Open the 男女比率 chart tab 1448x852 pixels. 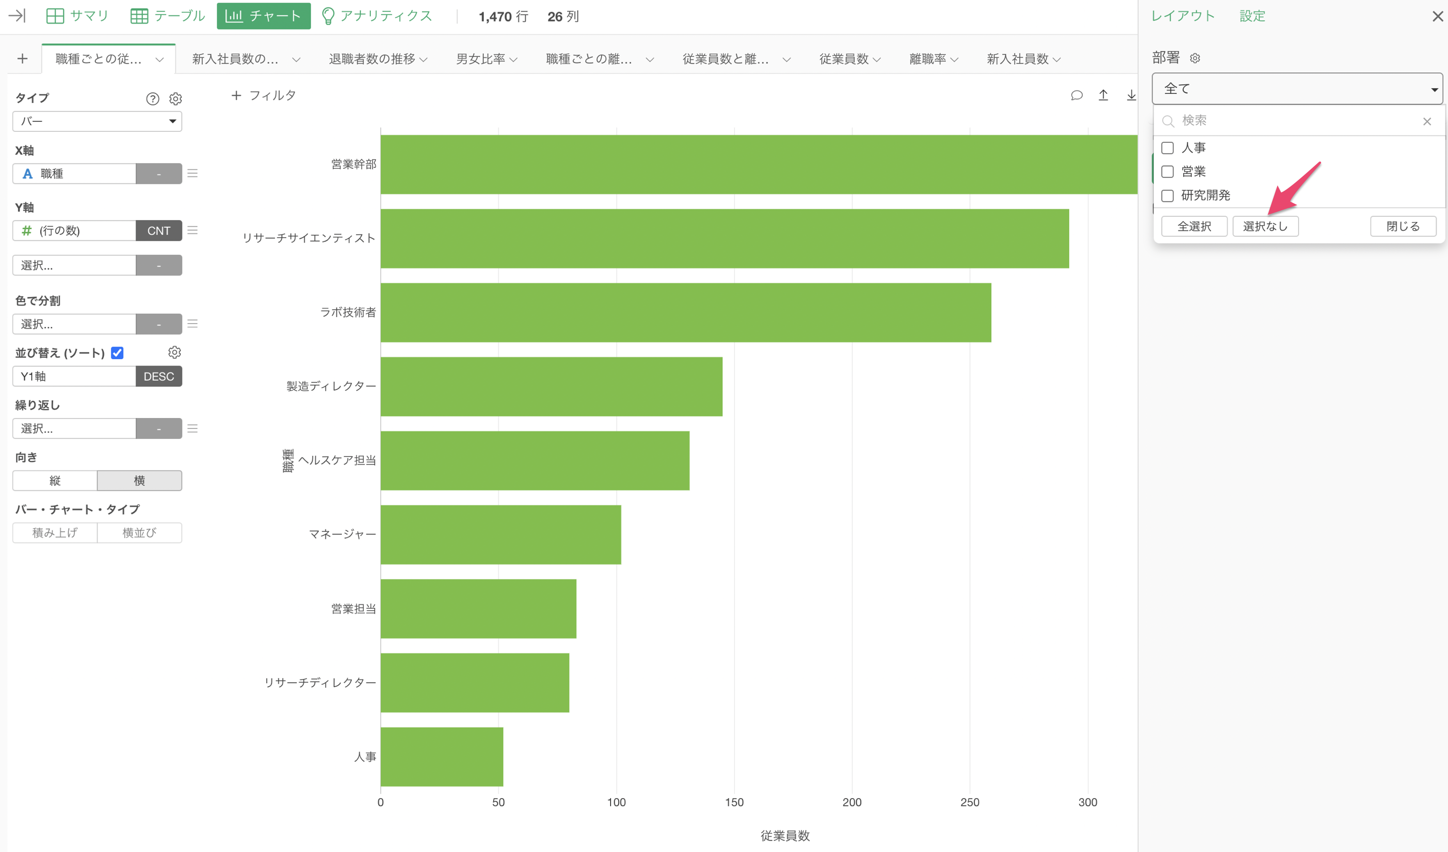coord(480,58)
